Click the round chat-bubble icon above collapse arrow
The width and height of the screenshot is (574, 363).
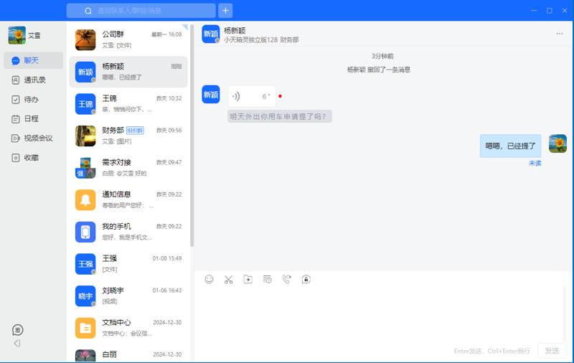point(18,330)
